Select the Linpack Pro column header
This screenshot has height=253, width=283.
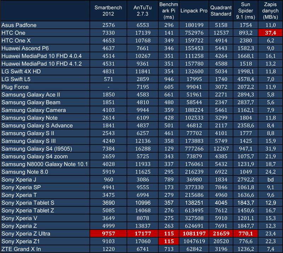194,11
